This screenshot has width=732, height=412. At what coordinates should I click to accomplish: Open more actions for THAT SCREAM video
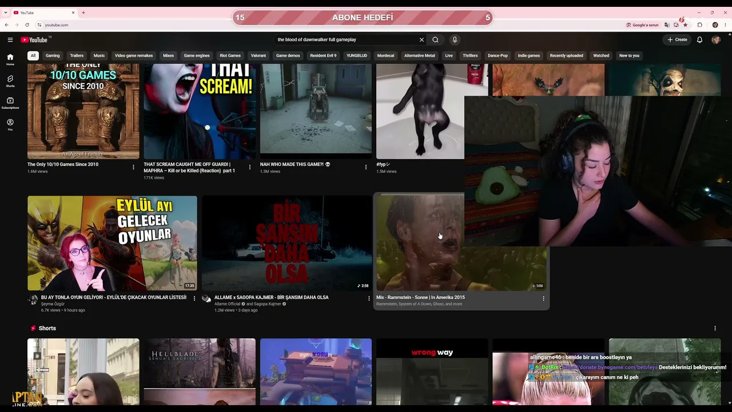250,167
